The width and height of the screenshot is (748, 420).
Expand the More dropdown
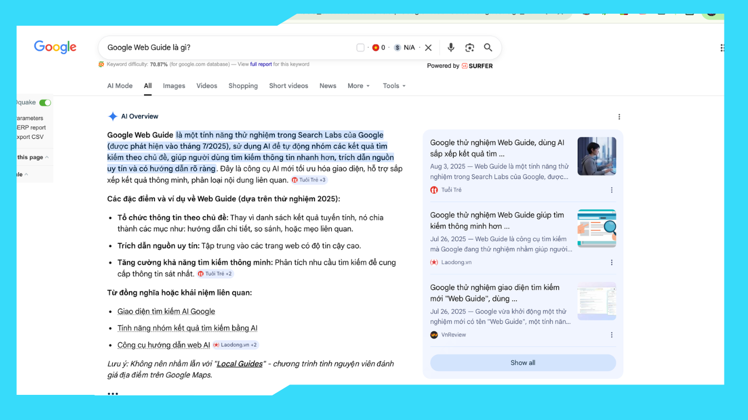coord(359,86)
